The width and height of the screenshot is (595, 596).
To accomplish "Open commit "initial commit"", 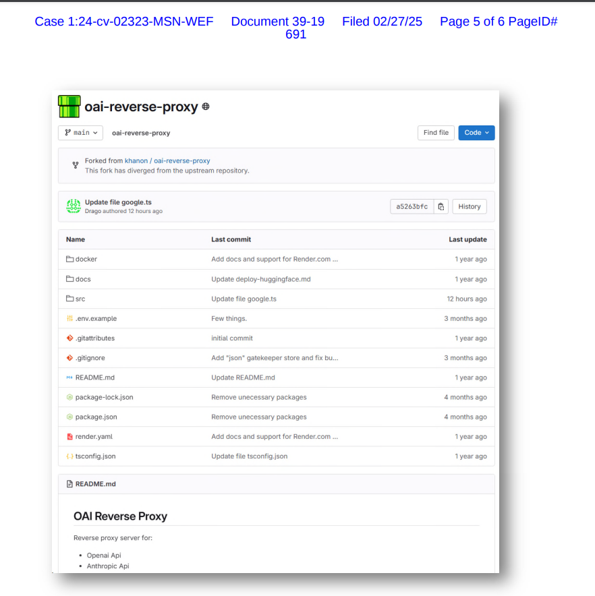I will 232,338.
